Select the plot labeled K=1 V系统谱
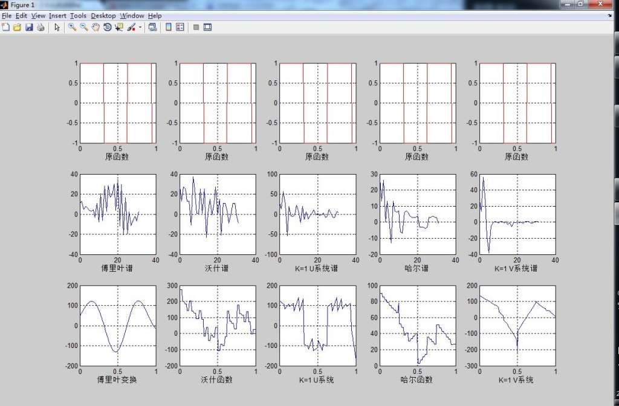 [517, 214]
